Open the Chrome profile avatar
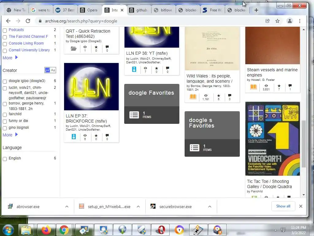Screen dimensions: 314x236 tap(289, 21)
